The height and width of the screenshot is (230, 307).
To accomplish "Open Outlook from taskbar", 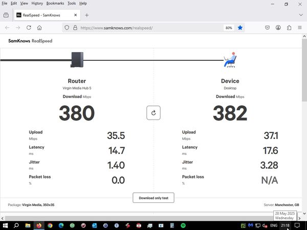I will coord(94,225).
